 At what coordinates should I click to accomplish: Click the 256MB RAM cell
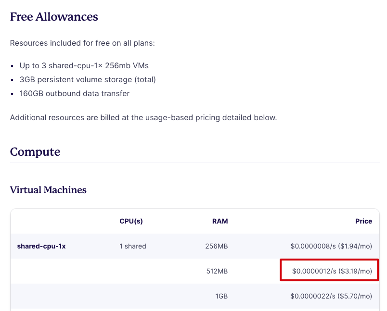pos(217,246)
